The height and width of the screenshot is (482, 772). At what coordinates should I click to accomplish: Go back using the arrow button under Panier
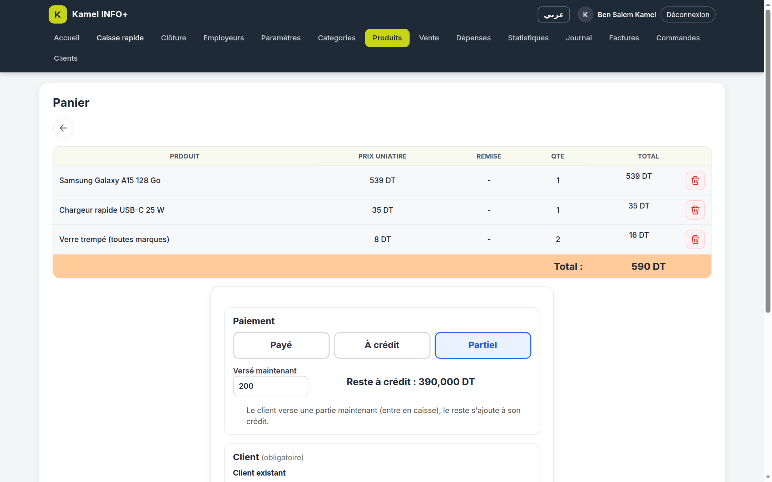[x=63, y=128]
